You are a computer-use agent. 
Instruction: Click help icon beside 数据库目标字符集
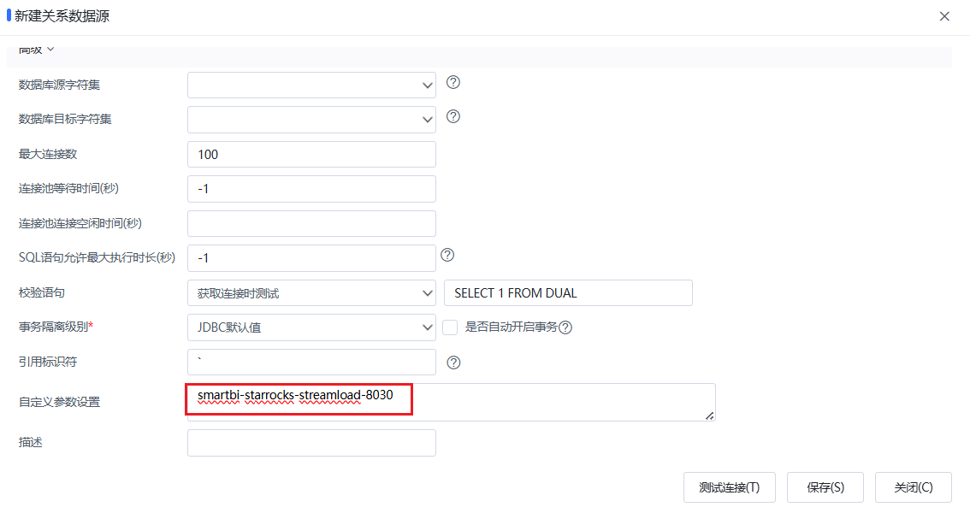point(452,116)
